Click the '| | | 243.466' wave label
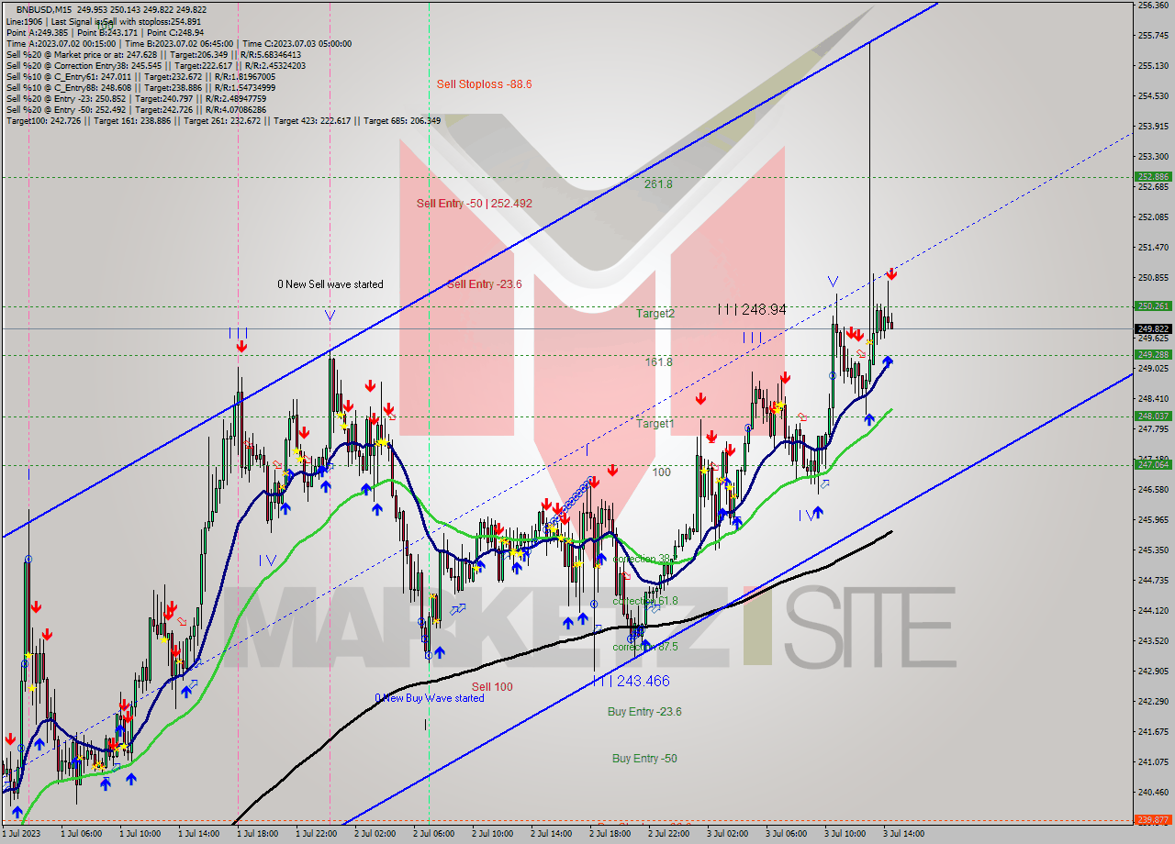Viewport: 1175px width, 844px height. [x=632, y=681]
